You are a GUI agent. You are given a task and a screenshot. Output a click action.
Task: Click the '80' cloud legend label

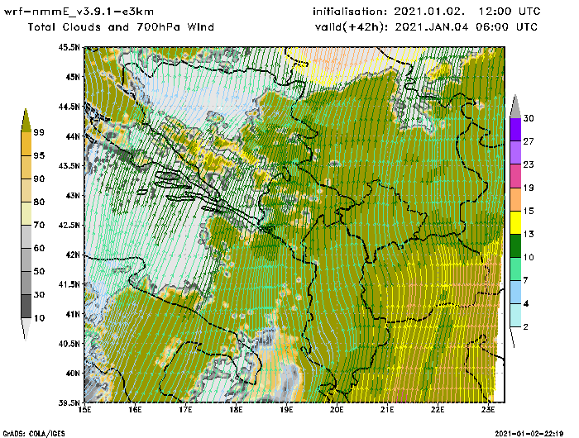pyautogui.click(x=39, y=202)
